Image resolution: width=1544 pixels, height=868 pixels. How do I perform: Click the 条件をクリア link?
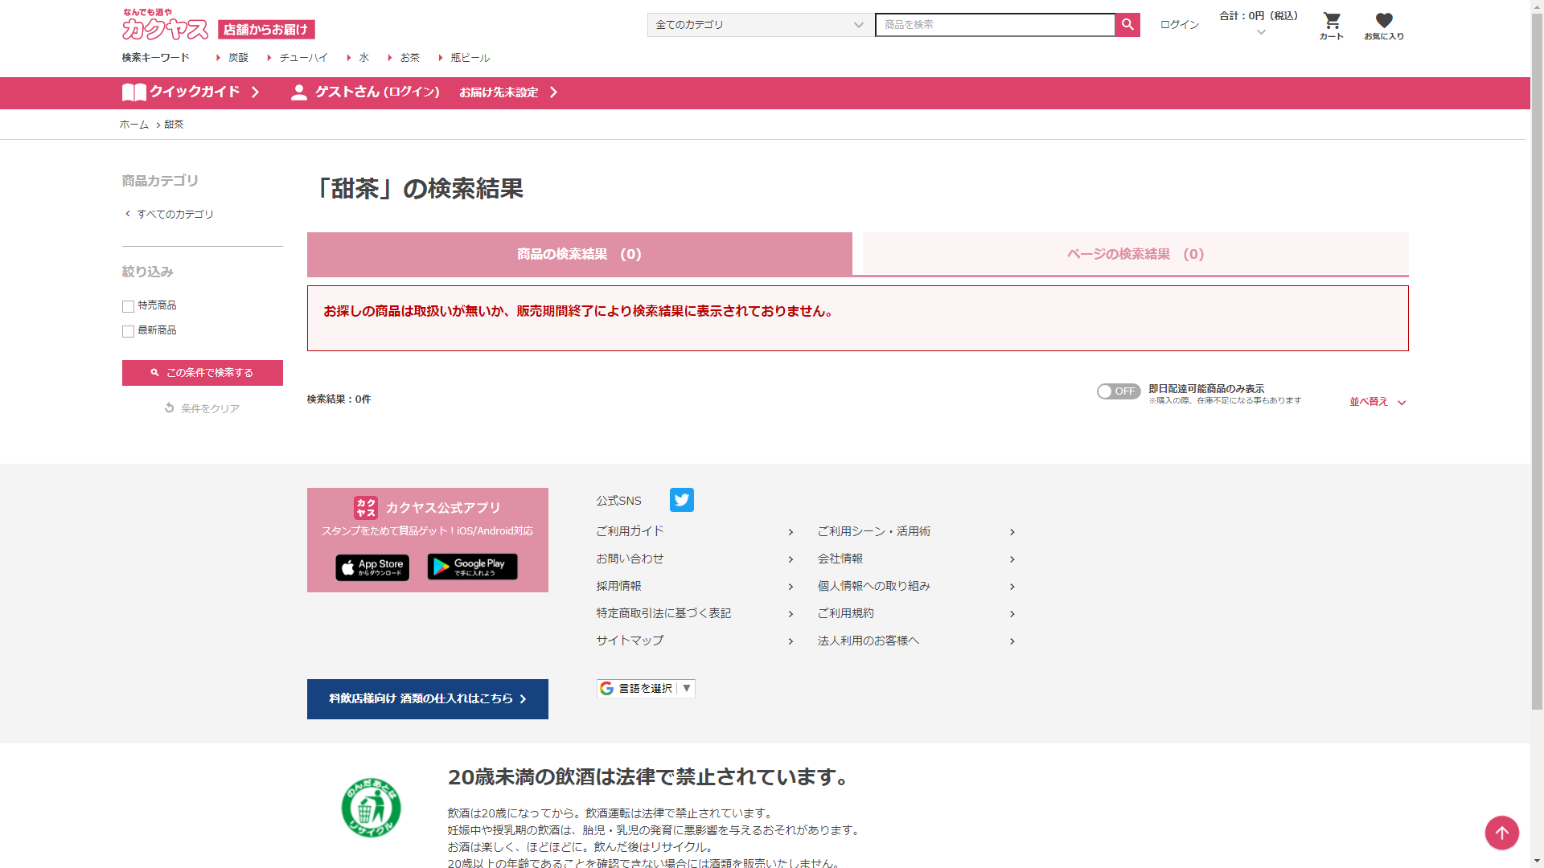coord(202,408)
